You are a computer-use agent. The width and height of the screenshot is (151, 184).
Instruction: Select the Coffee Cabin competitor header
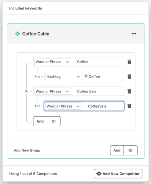pyautogui.click(x=76, y=34)
